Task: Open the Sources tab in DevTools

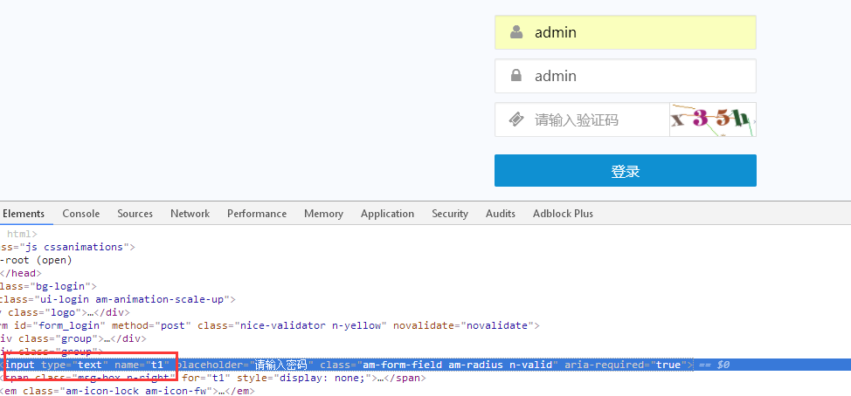Action: click(x=135, y=214)
